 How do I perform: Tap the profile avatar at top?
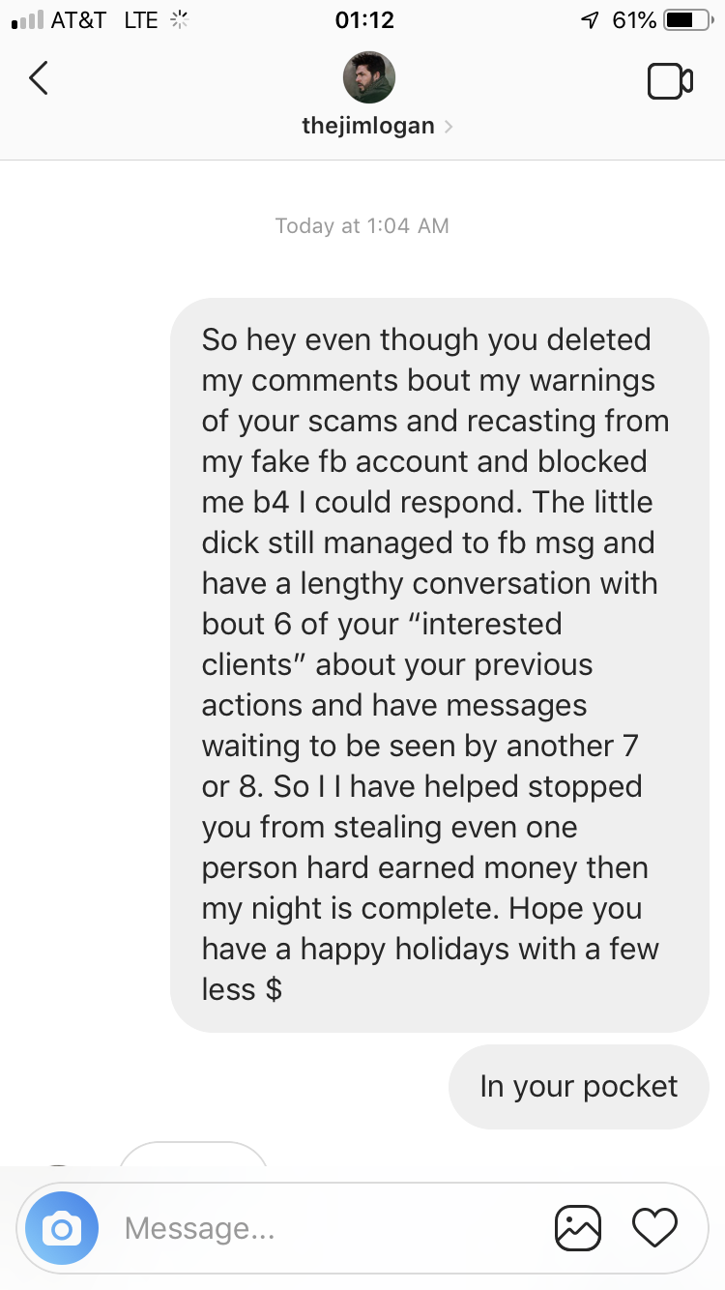[369, 77]
